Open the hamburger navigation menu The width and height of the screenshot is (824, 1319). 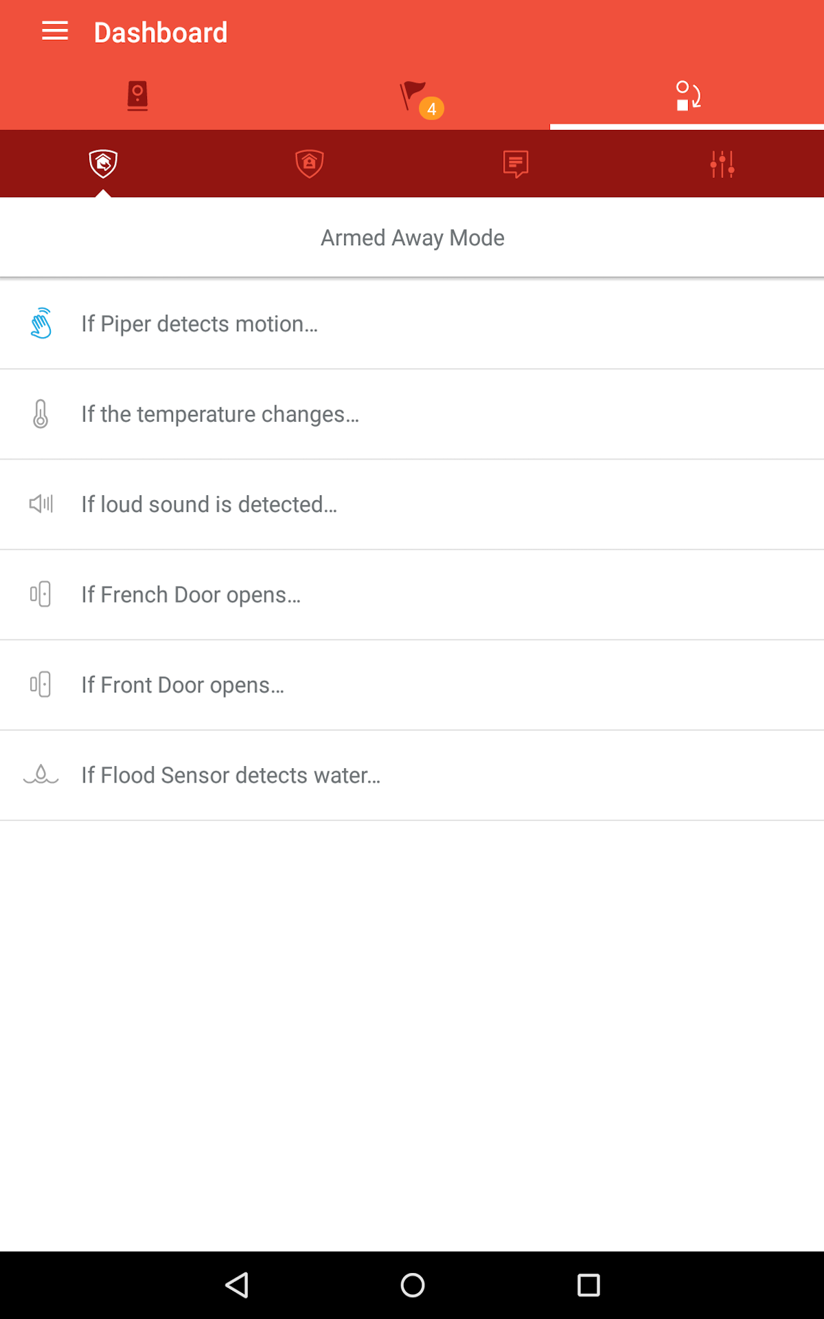coord(55,32)
